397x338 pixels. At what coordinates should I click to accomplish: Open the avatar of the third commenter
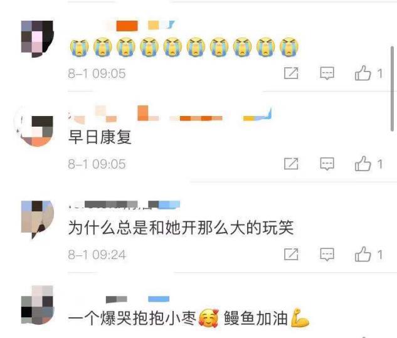38,219
